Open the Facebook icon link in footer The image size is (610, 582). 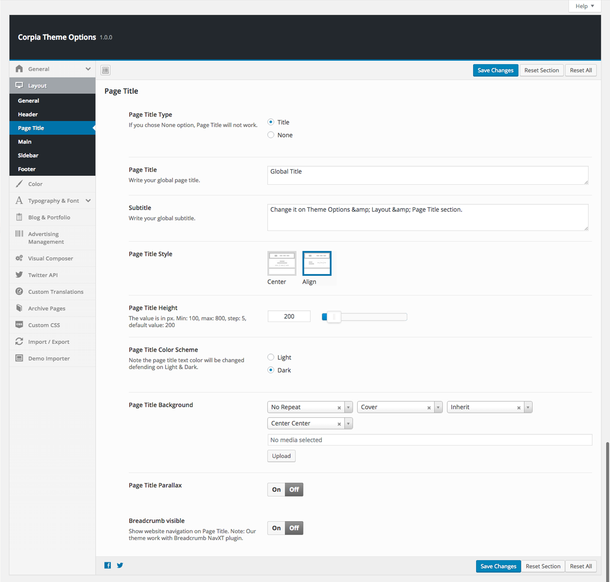108,565
